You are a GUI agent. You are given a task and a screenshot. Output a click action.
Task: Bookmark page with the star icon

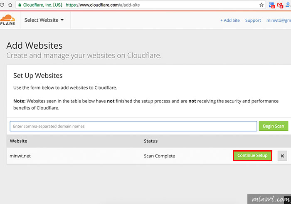tap(261, 5)
